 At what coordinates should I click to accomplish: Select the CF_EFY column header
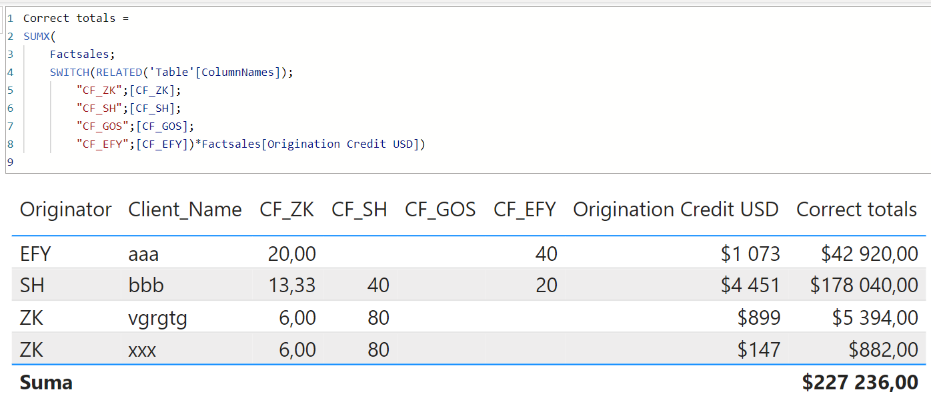524,210
